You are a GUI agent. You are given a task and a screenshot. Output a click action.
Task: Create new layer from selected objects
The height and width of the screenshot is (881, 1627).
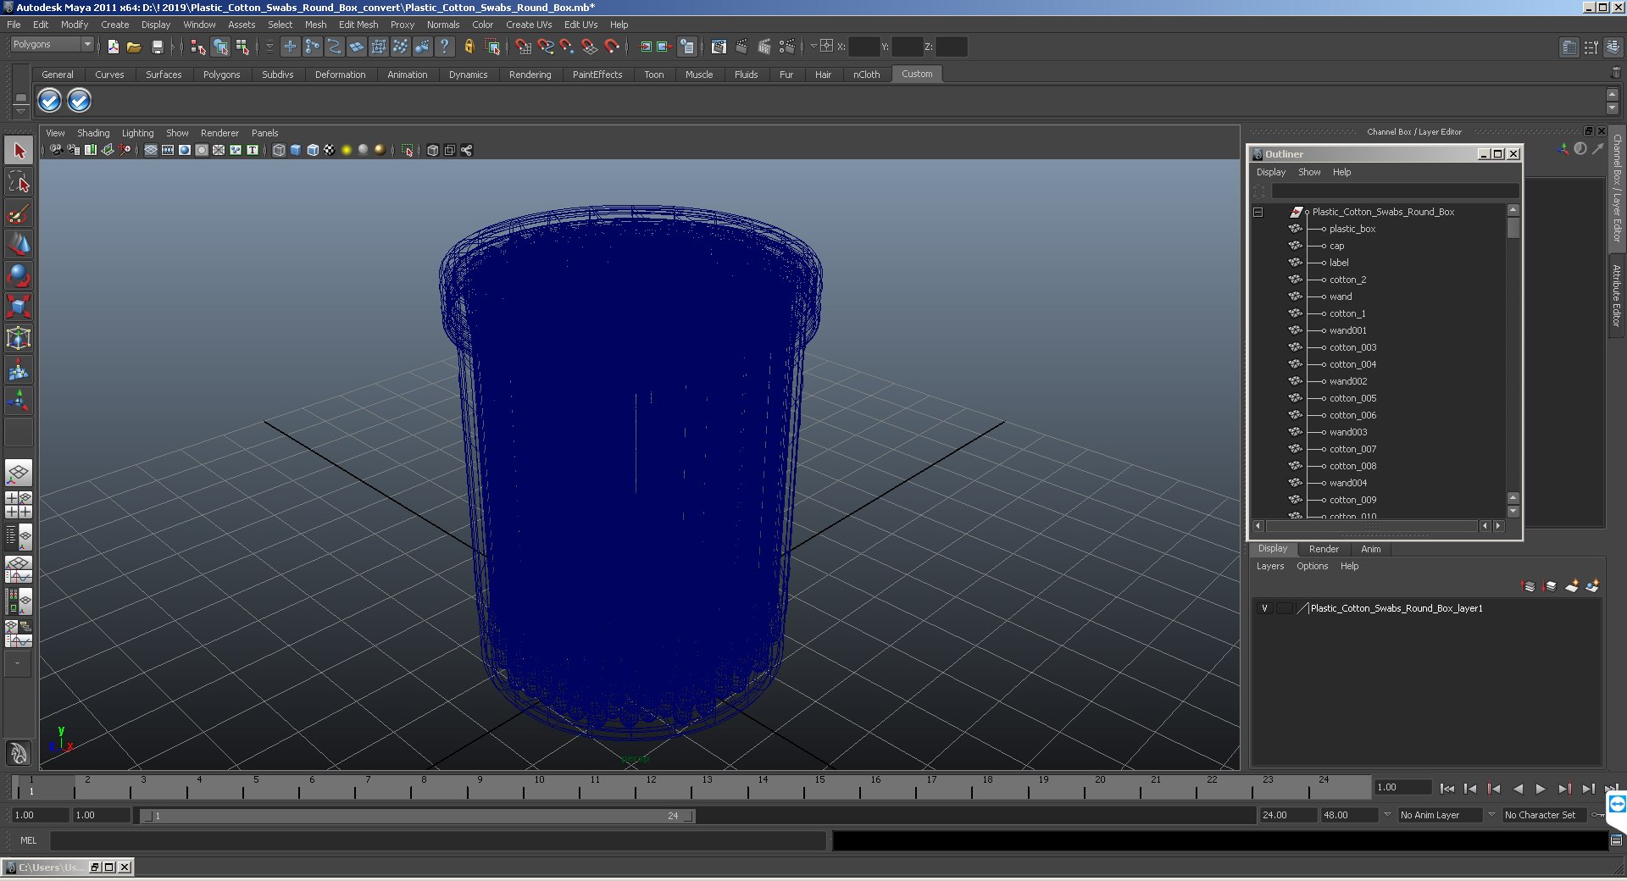[1592, 586]
